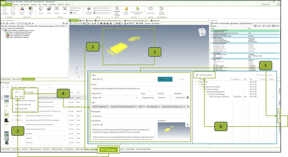Open Project Information in the ribbon
Image resolution: width=288 pixels, height=157 pixels.
click(5, 11)
